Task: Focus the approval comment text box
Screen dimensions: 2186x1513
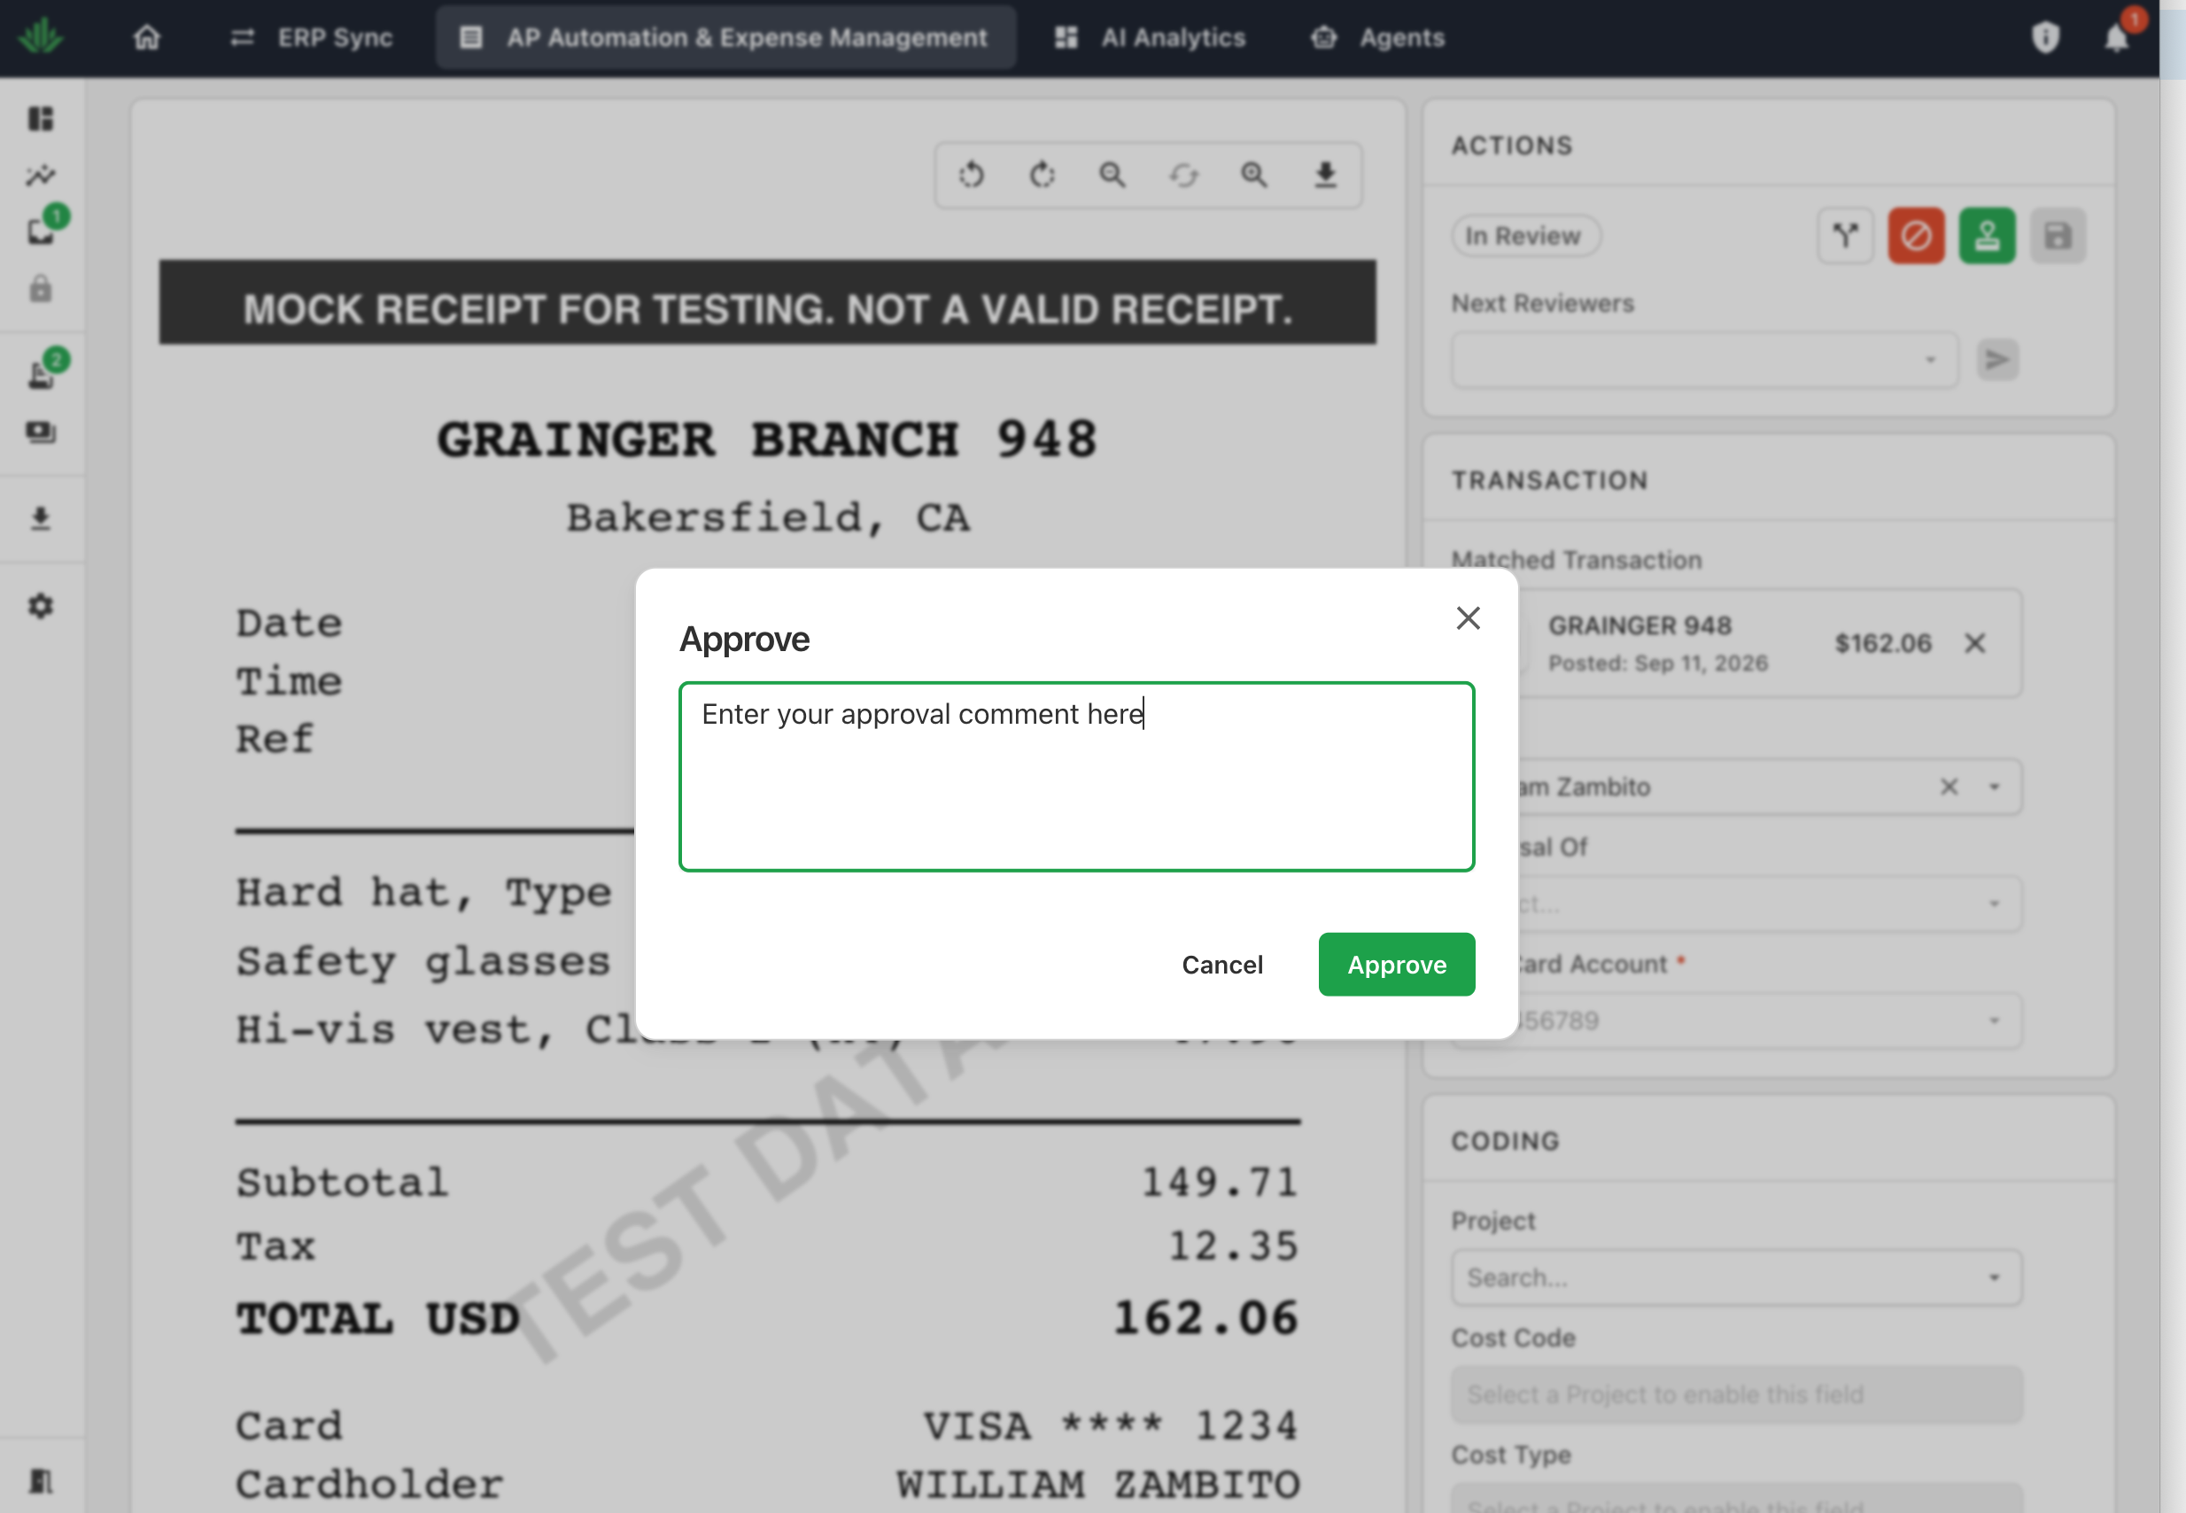Action: (x=1077, y=775)
